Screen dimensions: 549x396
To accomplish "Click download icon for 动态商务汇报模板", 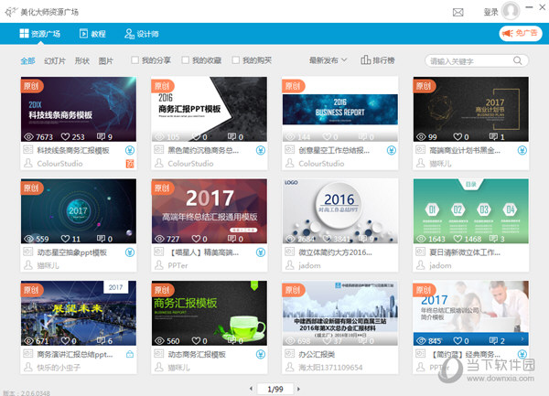I will pyautogui.click(x=261, y=354).
